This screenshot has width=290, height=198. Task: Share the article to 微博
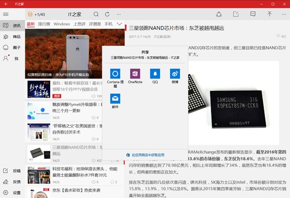point(175,76)
